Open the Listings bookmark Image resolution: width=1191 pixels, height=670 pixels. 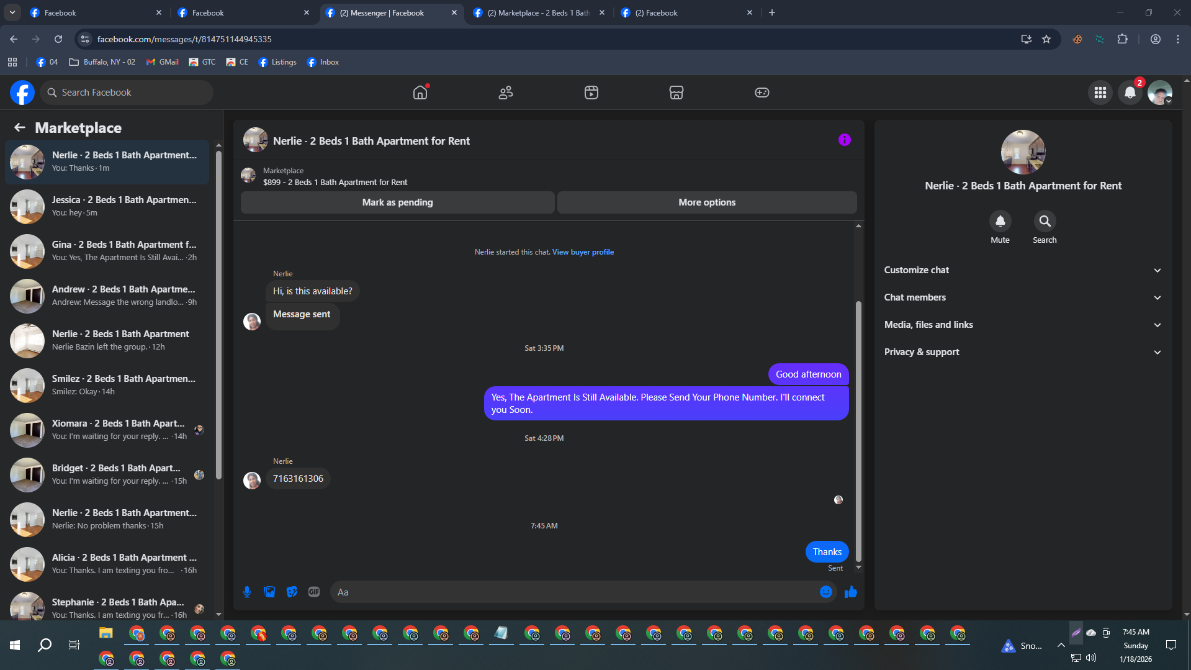[277, 62]
